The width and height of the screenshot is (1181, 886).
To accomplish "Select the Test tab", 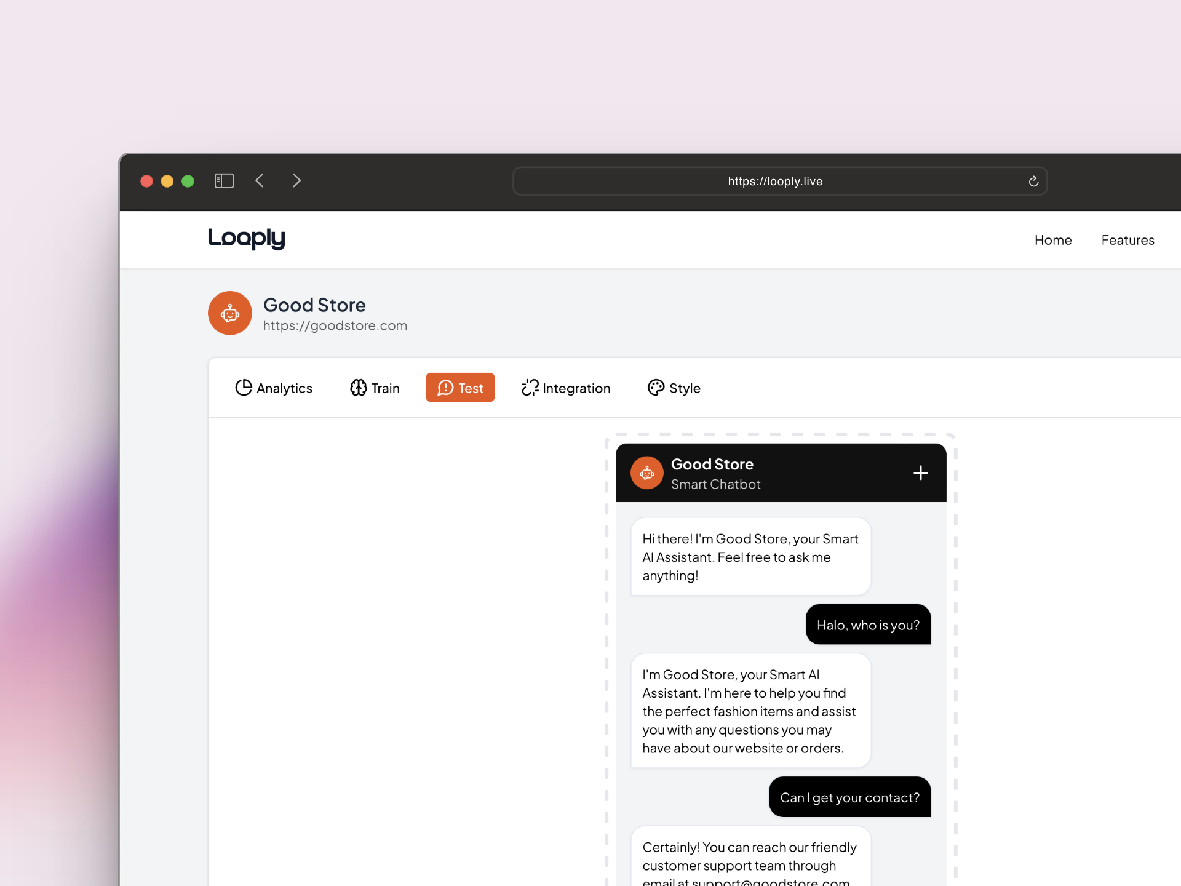I will coord(460,388).
